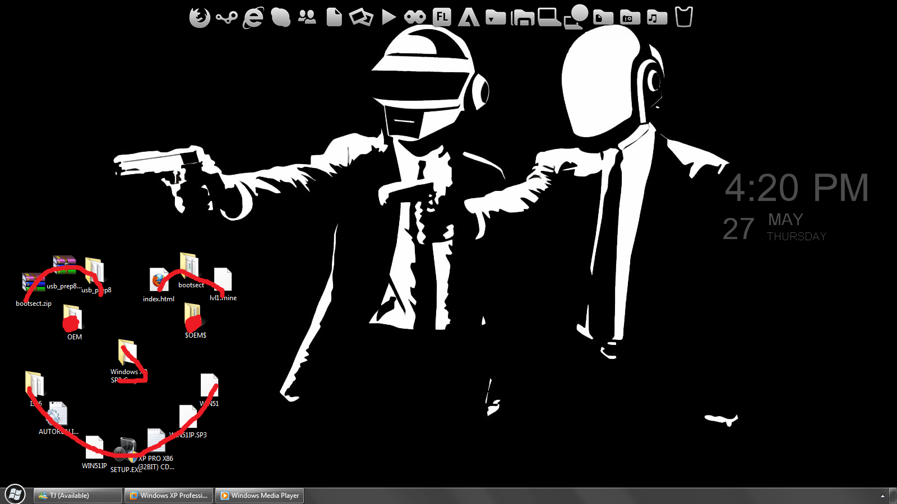Viewport: 897px width, 504px height.
Task: Open Skype from the dock
Action: tap(280, 17)
